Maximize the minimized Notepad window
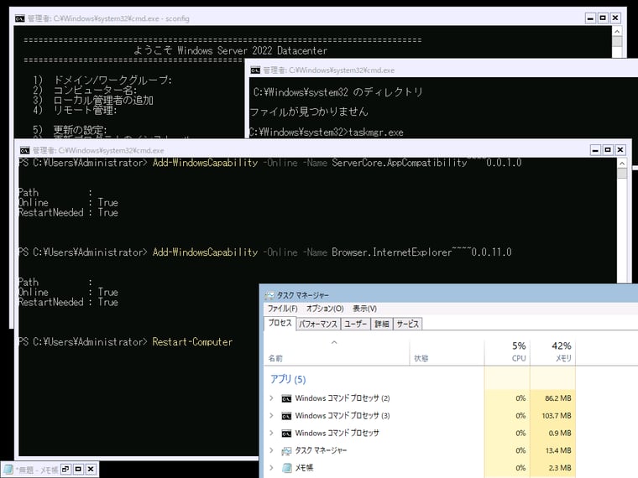The width and height of the screenshot is (638, 478). coord(78,470)
